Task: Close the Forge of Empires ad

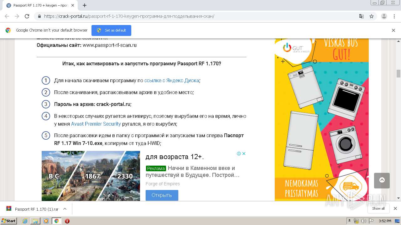Action: (244, 153)
